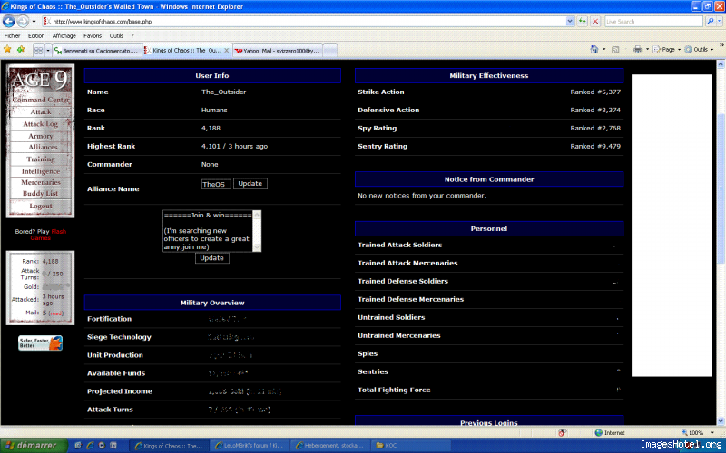Open the Page toolbar menu
This screenshot has height=453, width=726.
click(666, 50)
